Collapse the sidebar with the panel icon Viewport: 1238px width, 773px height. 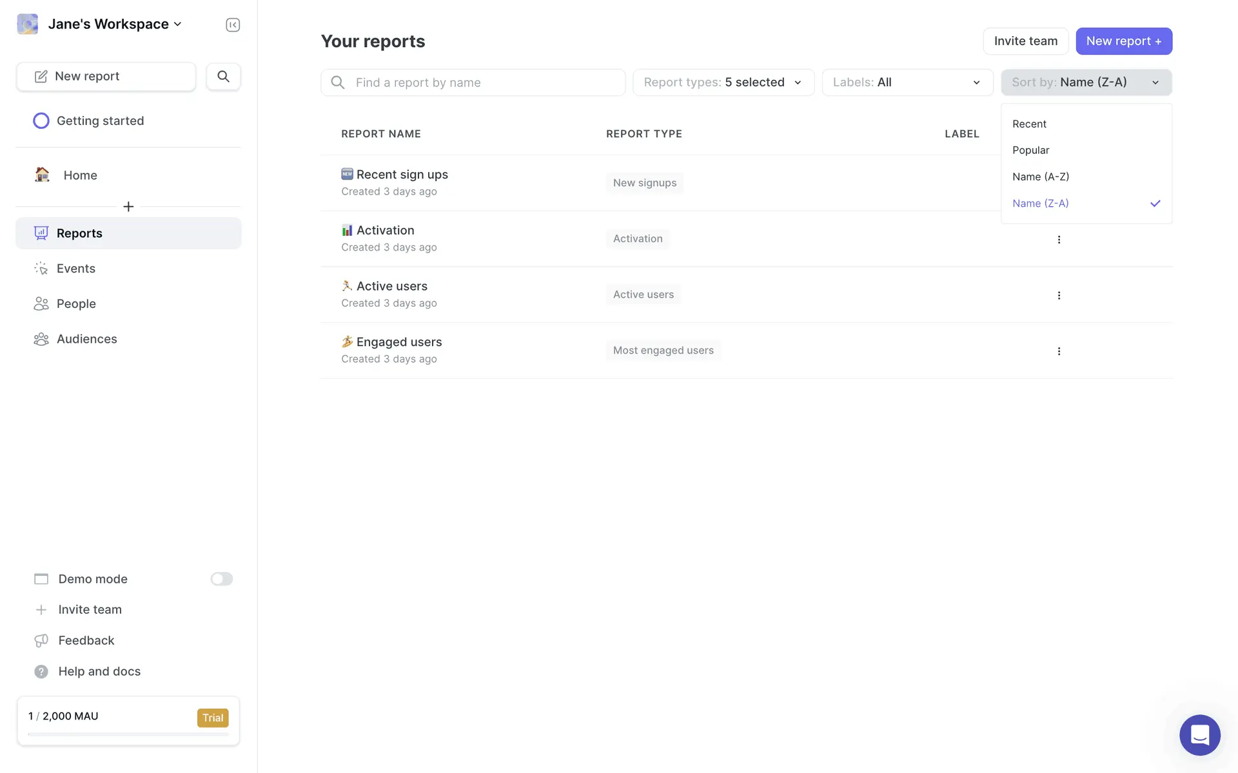(233, 24)
